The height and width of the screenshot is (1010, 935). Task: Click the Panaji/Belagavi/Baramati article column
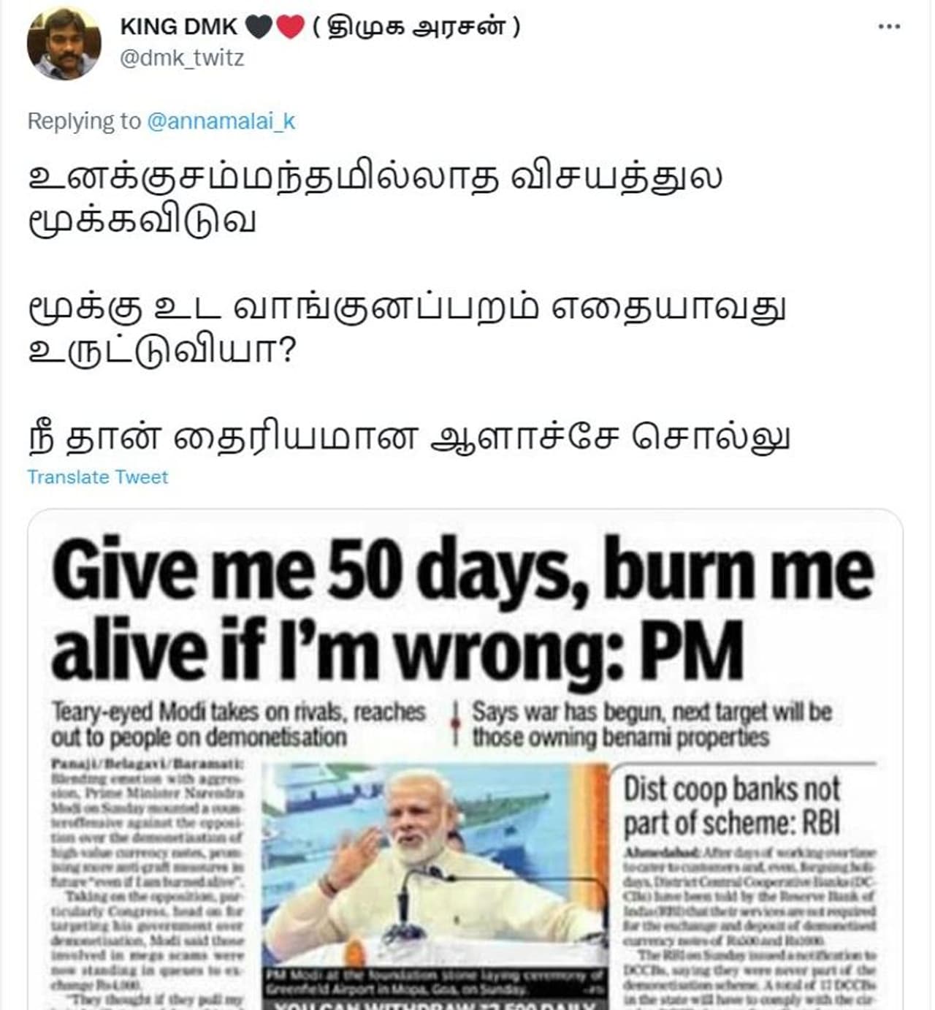point(148,883)
